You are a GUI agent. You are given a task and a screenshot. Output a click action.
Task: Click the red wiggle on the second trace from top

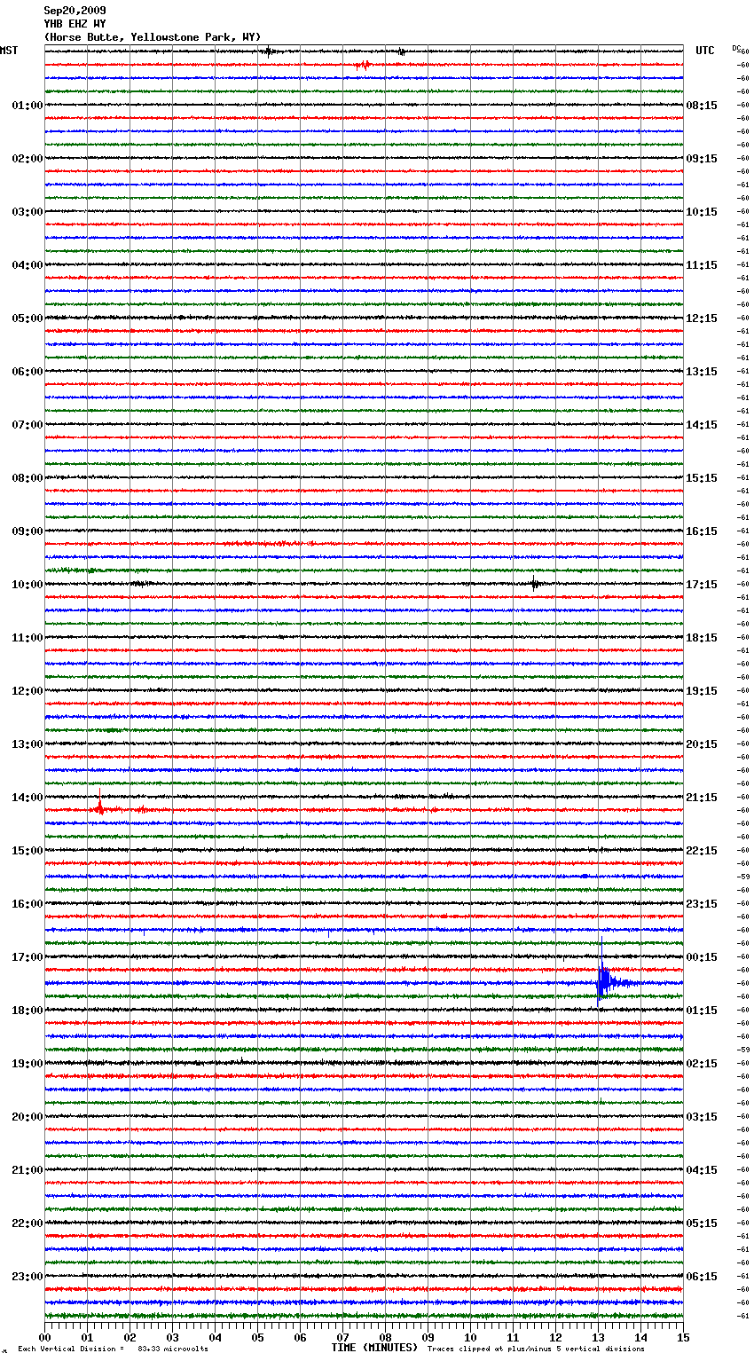362,65
